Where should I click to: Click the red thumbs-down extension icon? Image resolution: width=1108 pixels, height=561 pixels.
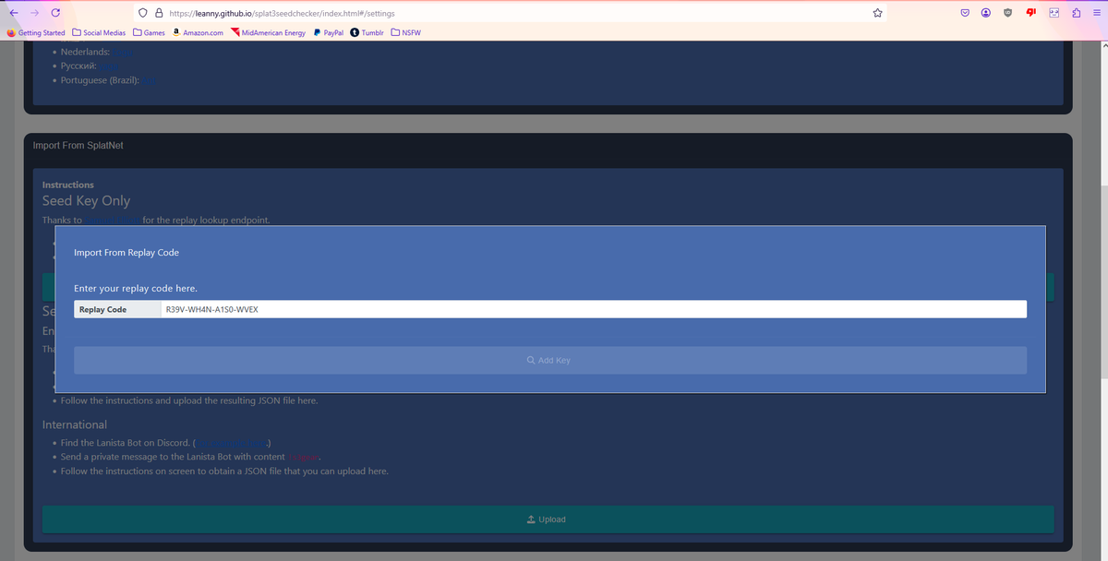point(1030,13)
